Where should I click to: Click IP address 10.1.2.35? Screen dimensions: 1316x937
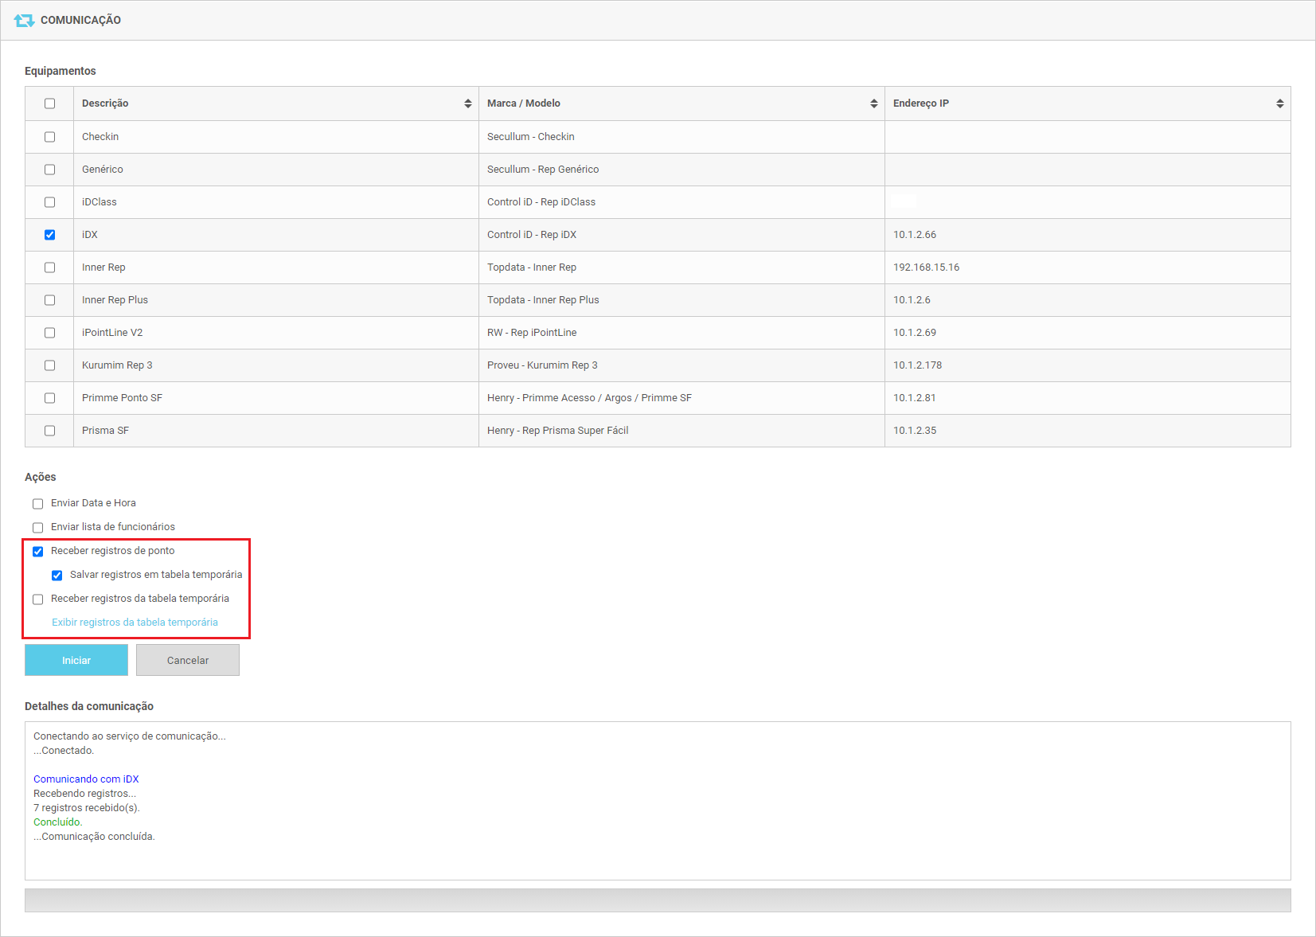pos(915,431)
